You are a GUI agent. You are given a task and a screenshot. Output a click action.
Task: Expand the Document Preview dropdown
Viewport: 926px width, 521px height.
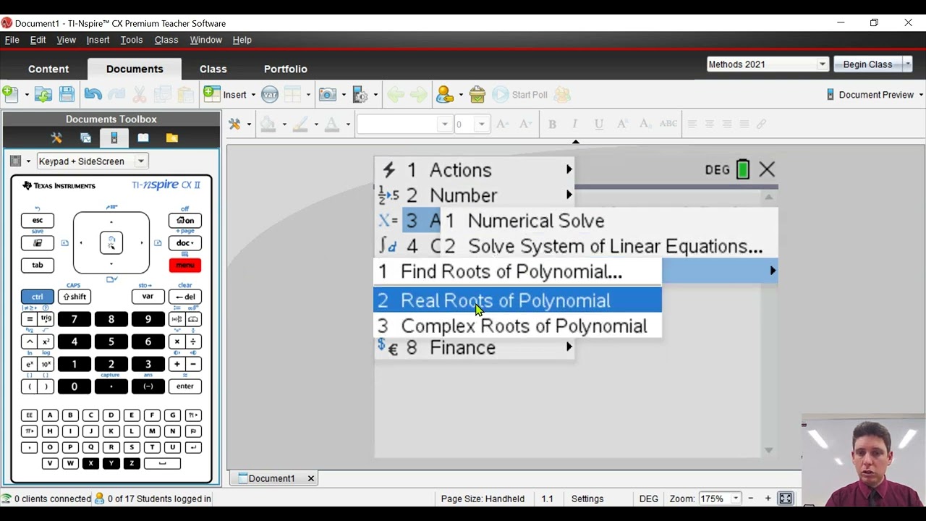pos(920,95)
